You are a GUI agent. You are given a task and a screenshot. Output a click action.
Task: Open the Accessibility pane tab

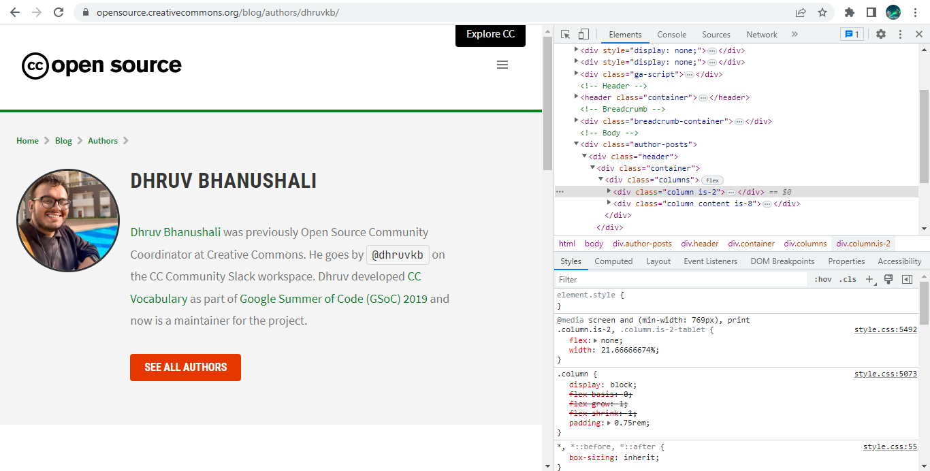(899, 261)
